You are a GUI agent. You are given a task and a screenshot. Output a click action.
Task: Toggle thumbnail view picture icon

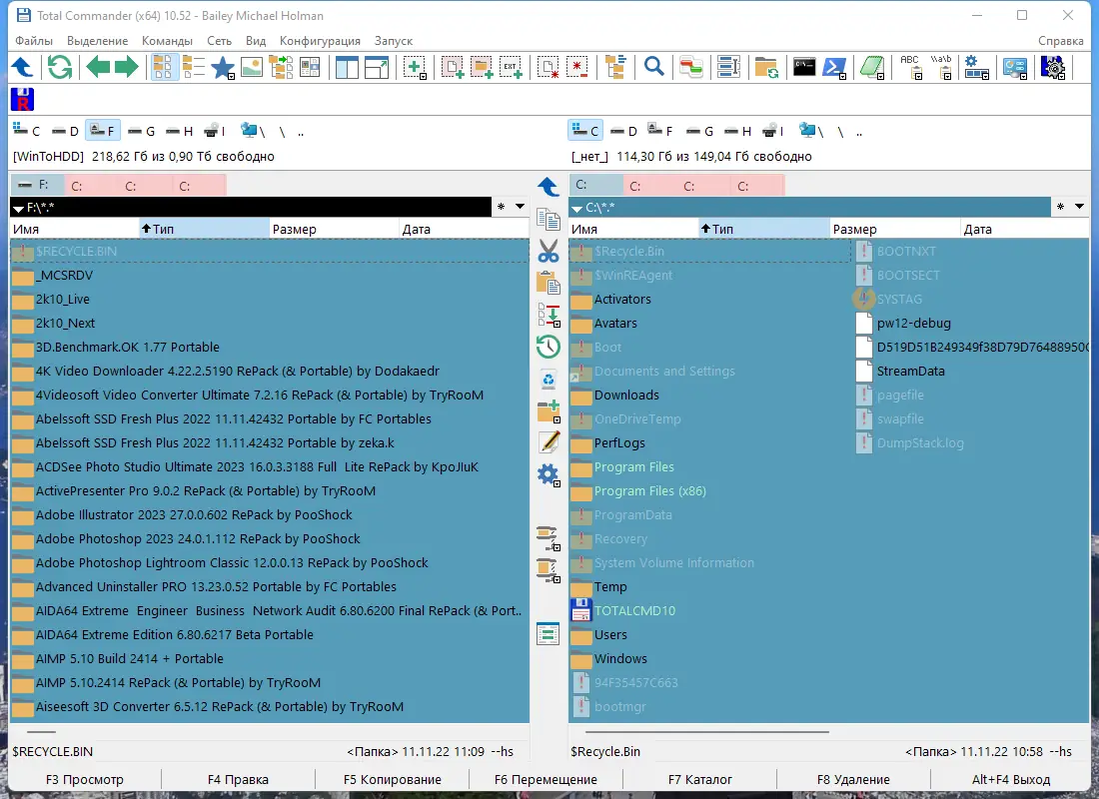point(251,68)
